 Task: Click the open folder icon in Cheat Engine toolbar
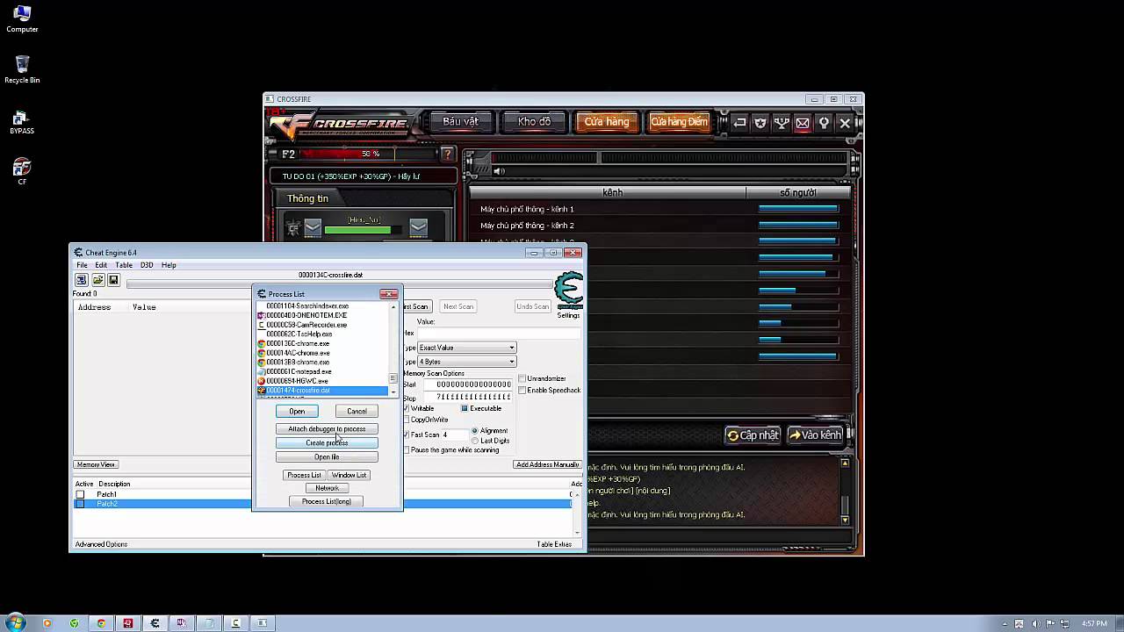point(97,280)
